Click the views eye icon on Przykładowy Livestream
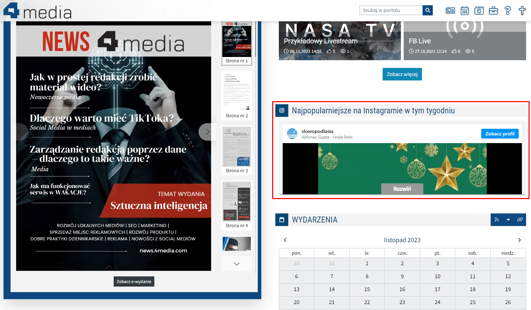The width and height of the screenshot is (531, 310). click(343, 51)
